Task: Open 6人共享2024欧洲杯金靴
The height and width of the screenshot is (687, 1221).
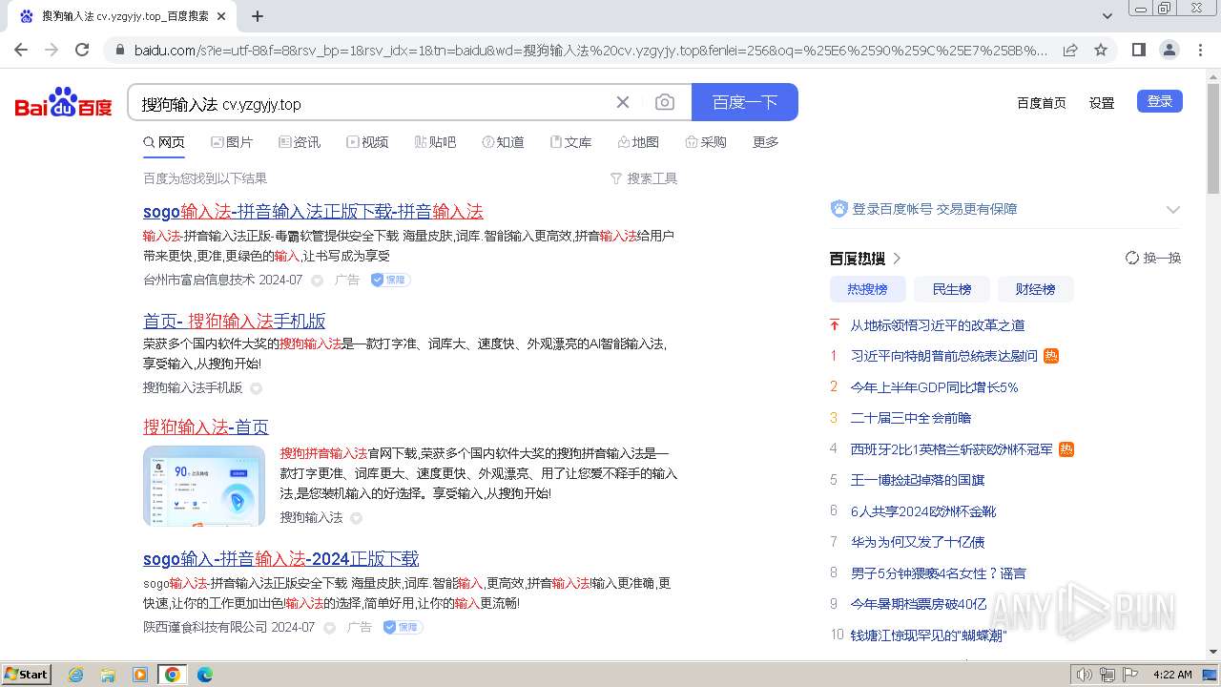Action: (x=922, y=511)
